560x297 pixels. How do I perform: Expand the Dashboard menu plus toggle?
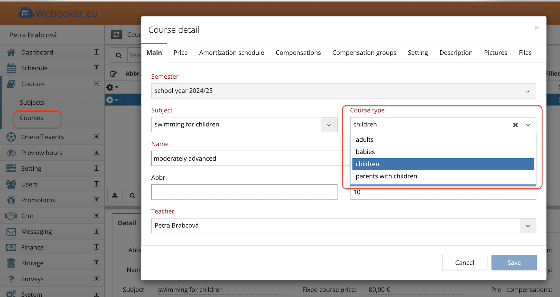point(96,52)
